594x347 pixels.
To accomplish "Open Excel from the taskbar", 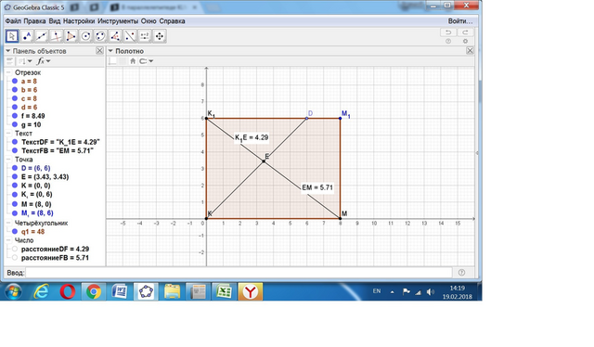I will [224, 292].
